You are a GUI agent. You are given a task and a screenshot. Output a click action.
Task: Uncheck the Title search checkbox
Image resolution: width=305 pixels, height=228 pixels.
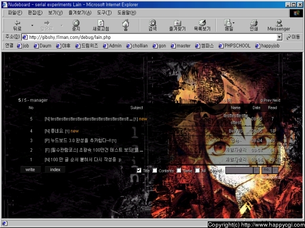(139, 170)
